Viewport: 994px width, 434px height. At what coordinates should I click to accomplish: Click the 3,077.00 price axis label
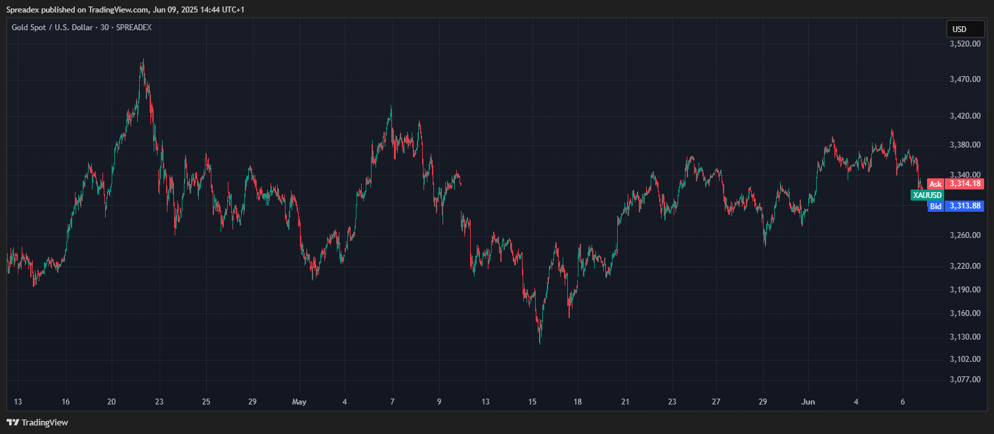(x=965, y=380)
